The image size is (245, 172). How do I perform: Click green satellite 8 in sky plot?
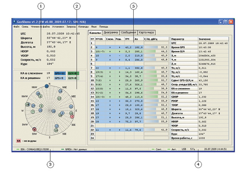click(x=40, y=96)
